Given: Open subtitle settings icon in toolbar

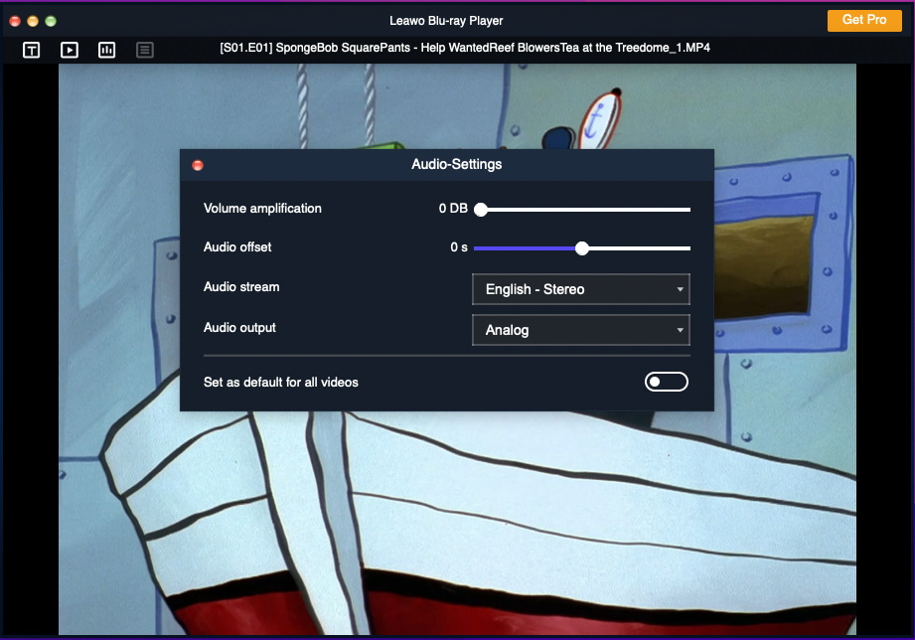Looking at the screenshot, I should pos(32,51).
